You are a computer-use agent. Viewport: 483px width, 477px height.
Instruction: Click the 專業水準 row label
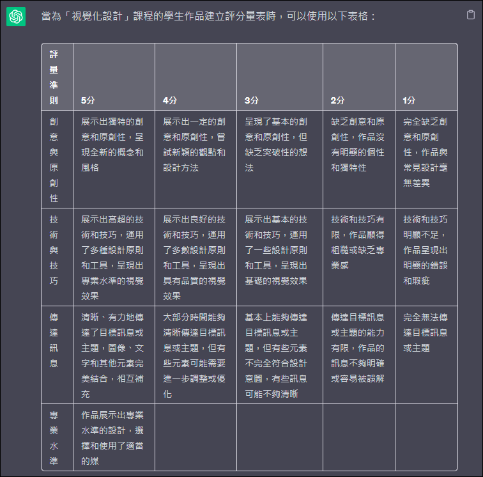click(57, 437)
